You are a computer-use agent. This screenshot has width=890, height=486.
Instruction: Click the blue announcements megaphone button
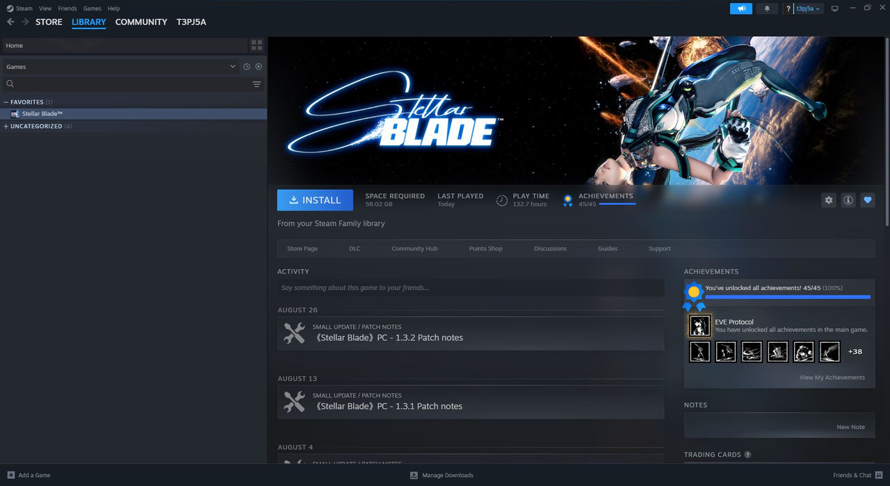pos(741,8)
